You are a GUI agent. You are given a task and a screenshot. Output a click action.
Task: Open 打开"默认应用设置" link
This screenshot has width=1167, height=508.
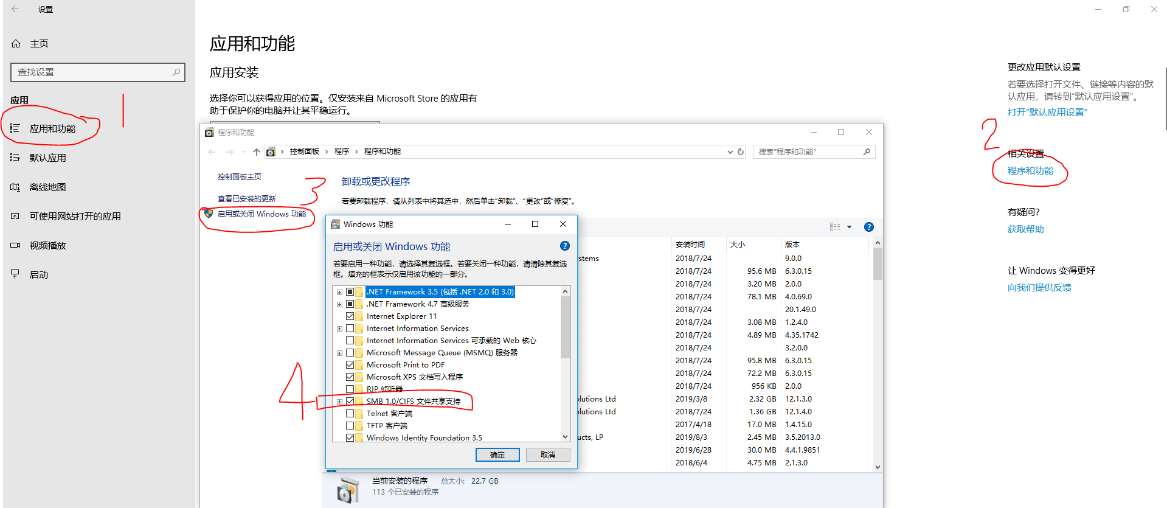[1047, 112]
